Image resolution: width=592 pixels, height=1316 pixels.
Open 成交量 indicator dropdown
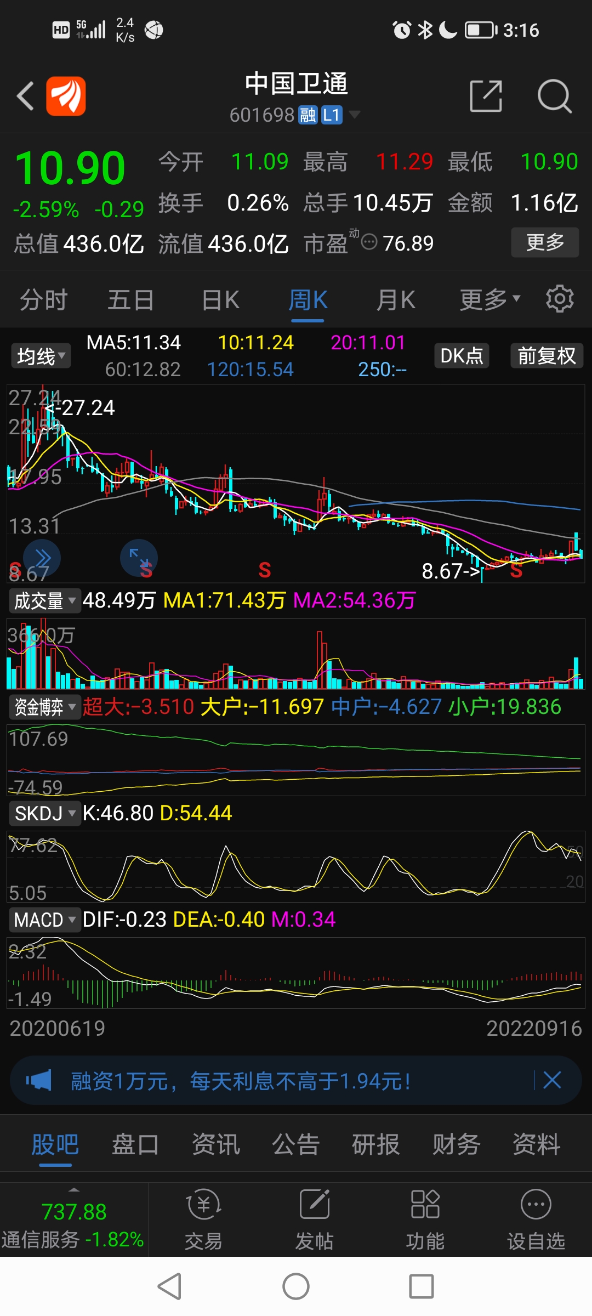(x=45, y=601)
